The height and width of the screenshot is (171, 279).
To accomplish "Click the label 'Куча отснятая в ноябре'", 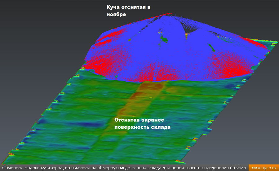I will 128,11.
